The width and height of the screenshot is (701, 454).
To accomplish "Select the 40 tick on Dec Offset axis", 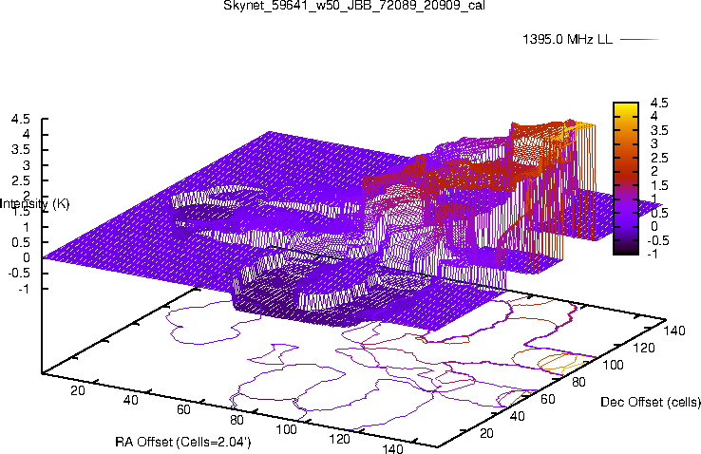I will coord(518,416).
